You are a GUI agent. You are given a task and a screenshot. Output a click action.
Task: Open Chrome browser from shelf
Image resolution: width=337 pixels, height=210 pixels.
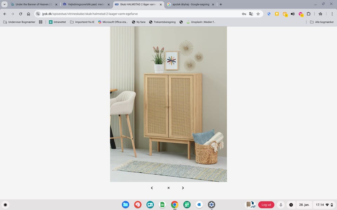(x=174, y=205)
